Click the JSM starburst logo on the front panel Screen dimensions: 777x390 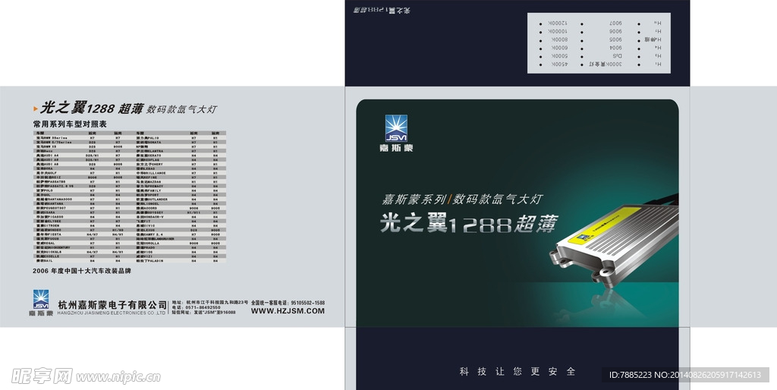pos(396,128)
